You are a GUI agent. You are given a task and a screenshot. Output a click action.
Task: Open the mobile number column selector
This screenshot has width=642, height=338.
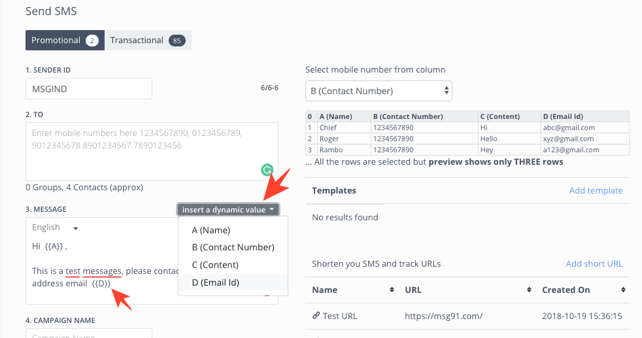(379, 91)
